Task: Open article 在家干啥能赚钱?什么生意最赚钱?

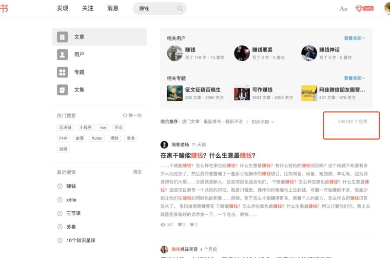Action: 208,156
